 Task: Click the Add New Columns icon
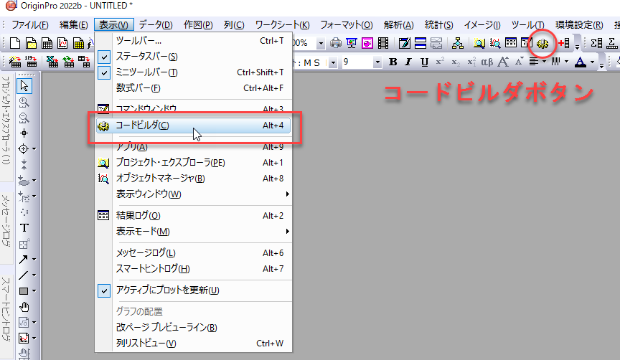[x=564, y=43]
